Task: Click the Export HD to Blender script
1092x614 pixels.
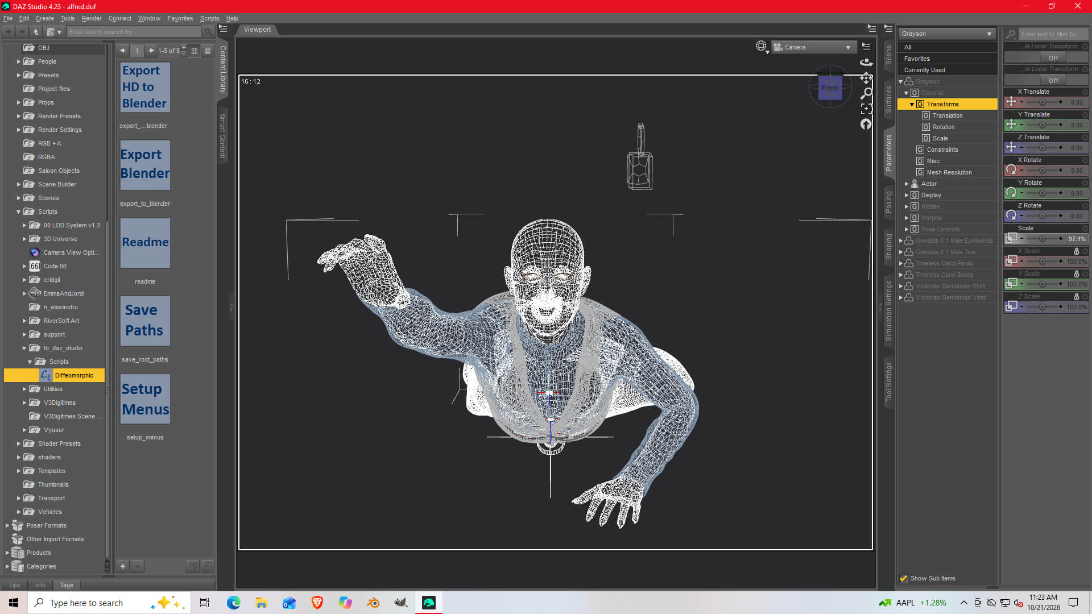Action: (145, 87)
